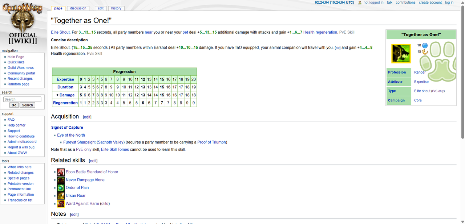Open the Admin noticeboard link
The width and height of the screenshot is (465, 224).
coord(22,142)
